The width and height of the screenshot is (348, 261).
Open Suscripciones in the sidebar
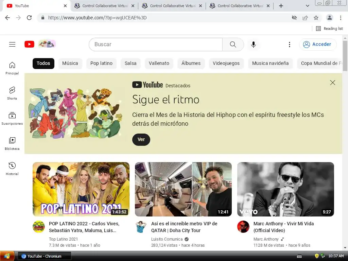pyautogui.click(x=12, y=119)
